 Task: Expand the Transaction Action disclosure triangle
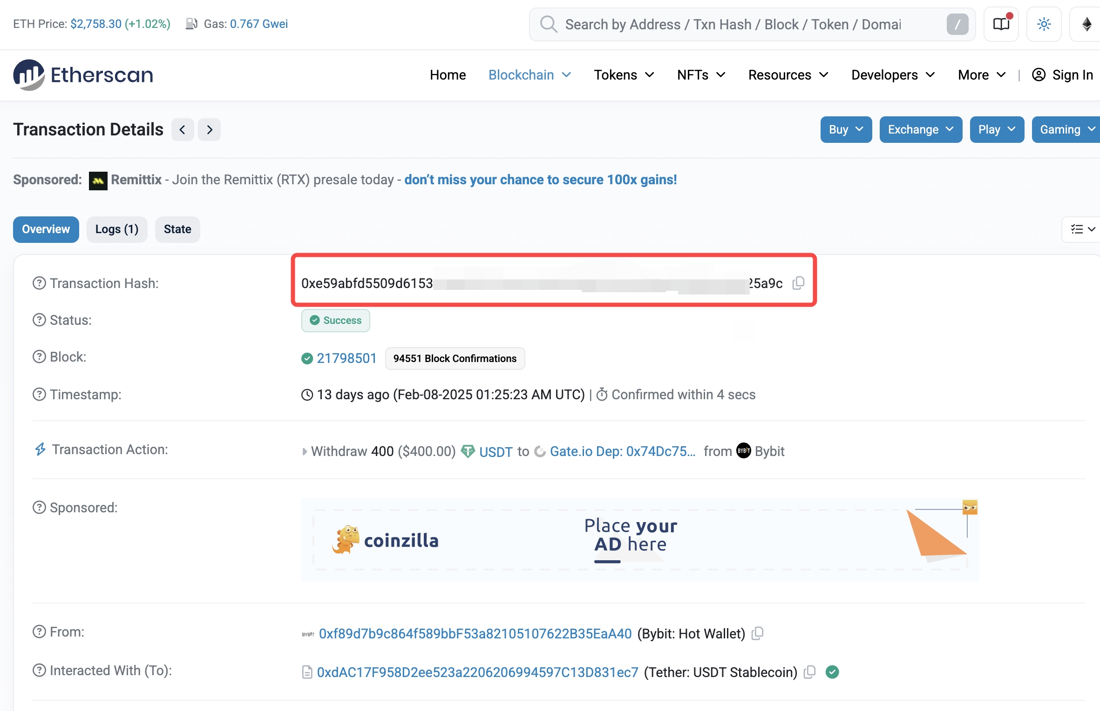click(x=305, y=451)
